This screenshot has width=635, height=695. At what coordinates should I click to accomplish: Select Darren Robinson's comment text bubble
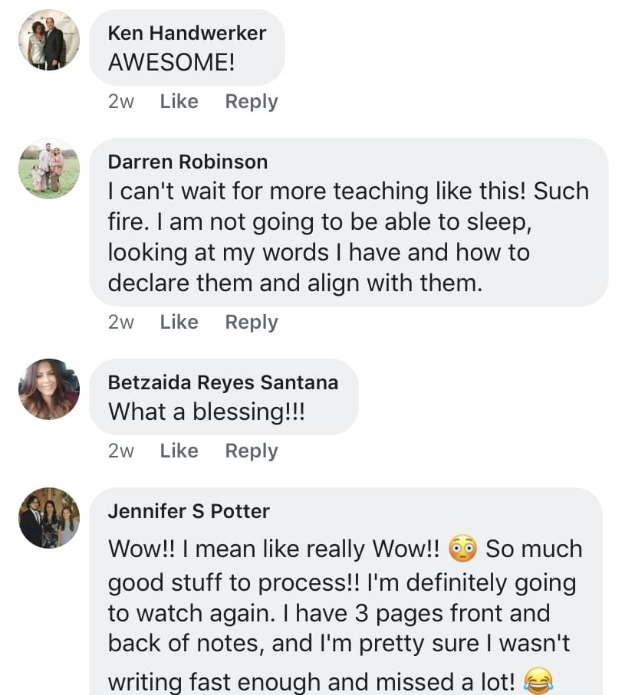point(349,222)
